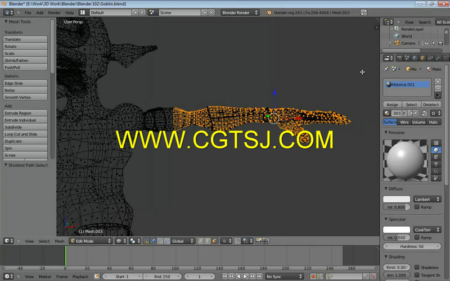Select the rotate manipulator arc icon
The image size is (450, 281).
coord(160,241)
